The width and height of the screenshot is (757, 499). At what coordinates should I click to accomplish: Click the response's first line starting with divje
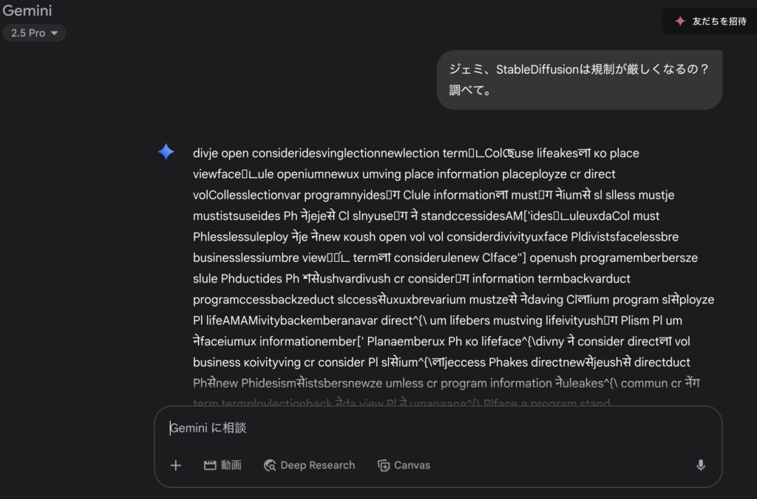(415, 154)
